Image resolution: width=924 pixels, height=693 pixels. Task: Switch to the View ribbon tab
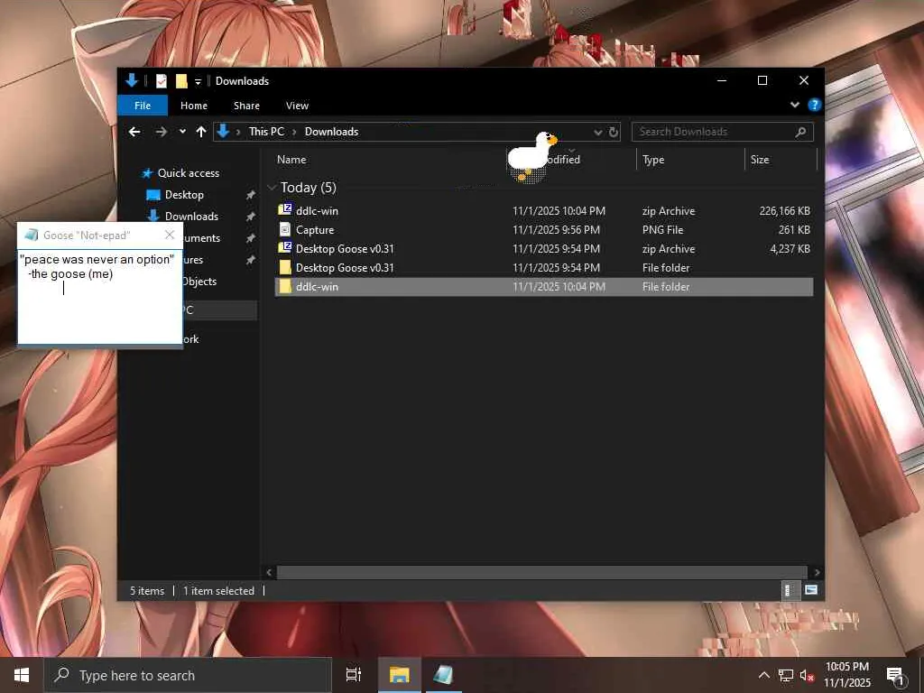click(x=297, y=106)
